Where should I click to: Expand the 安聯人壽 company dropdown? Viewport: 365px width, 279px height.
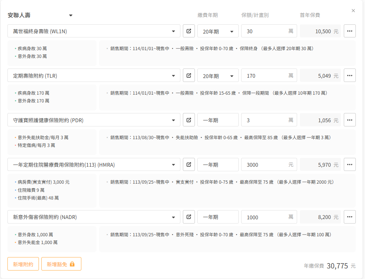click(70, 16)
